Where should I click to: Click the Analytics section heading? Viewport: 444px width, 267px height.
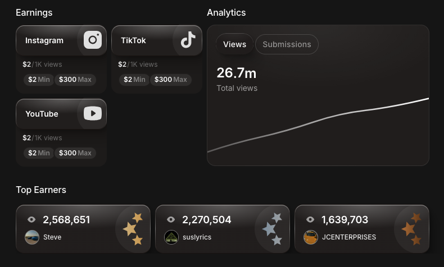(226, 13)
